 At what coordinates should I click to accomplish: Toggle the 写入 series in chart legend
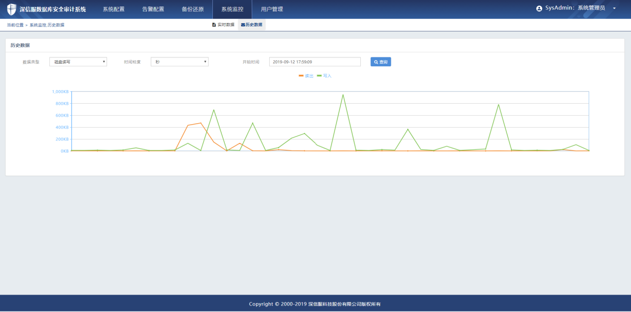pos(324,76)
